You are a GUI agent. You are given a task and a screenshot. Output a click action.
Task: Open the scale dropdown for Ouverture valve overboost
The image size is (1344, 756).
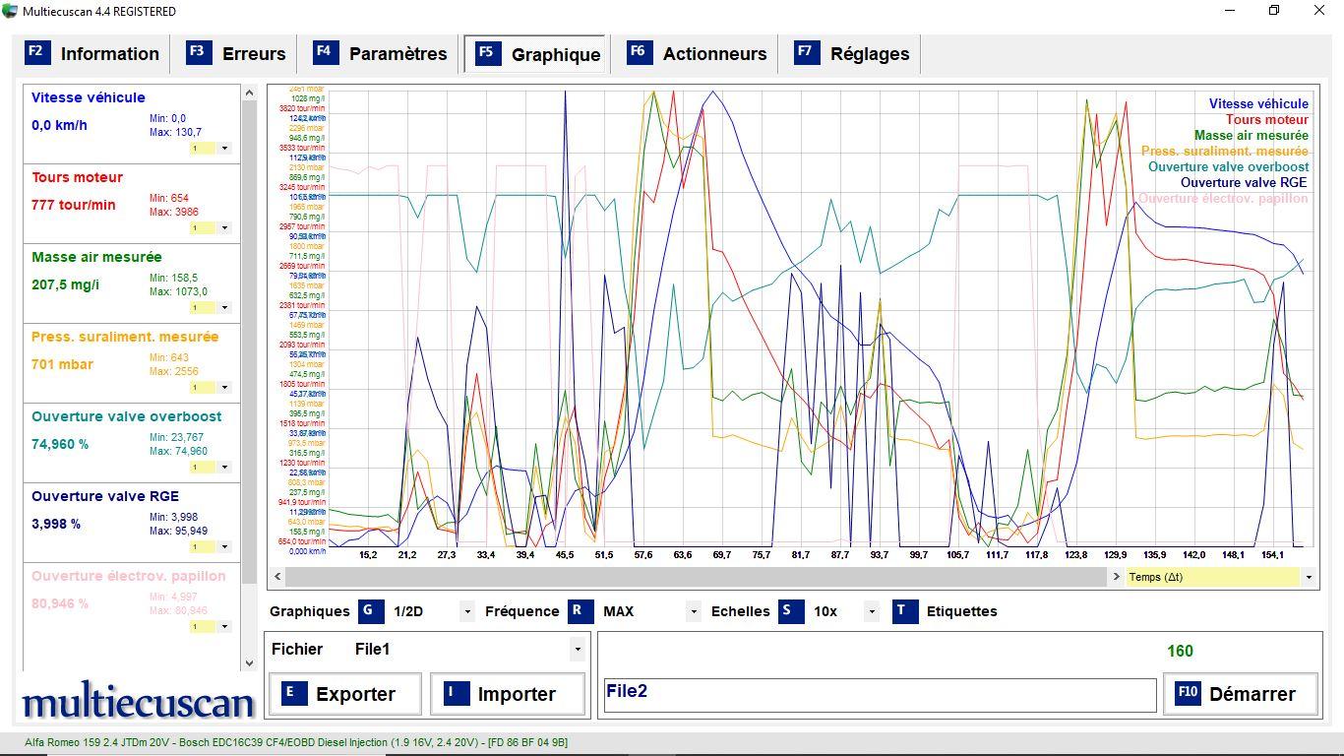[x=224, y=468]
